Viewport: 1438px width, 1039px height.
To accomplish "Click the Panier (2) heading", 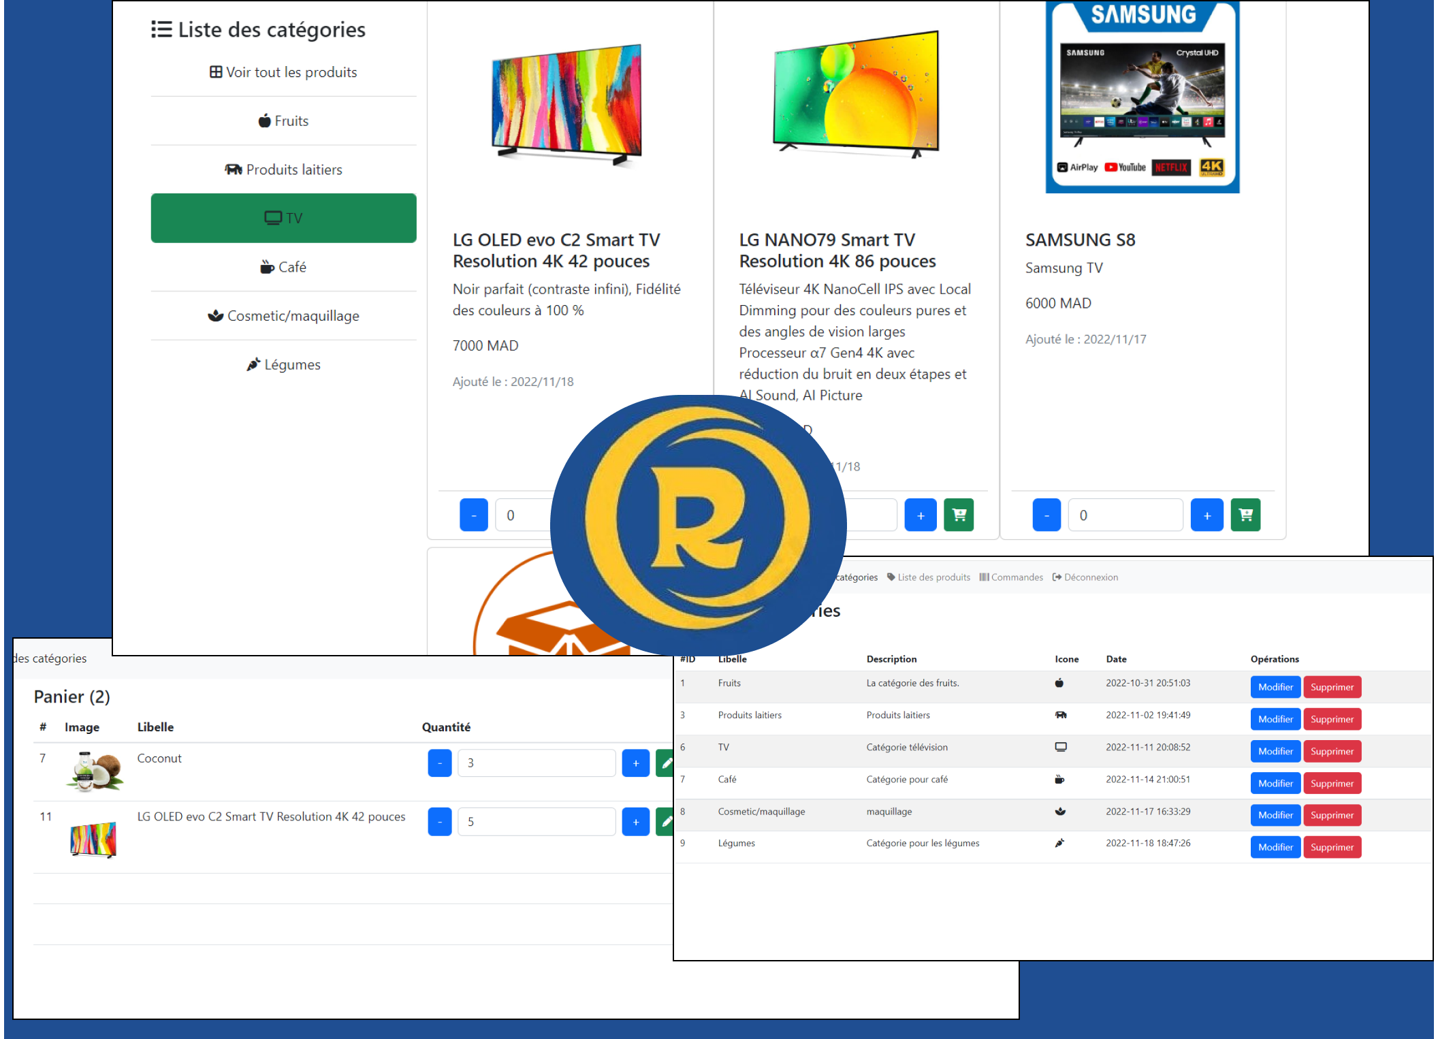I will [72, 697].
